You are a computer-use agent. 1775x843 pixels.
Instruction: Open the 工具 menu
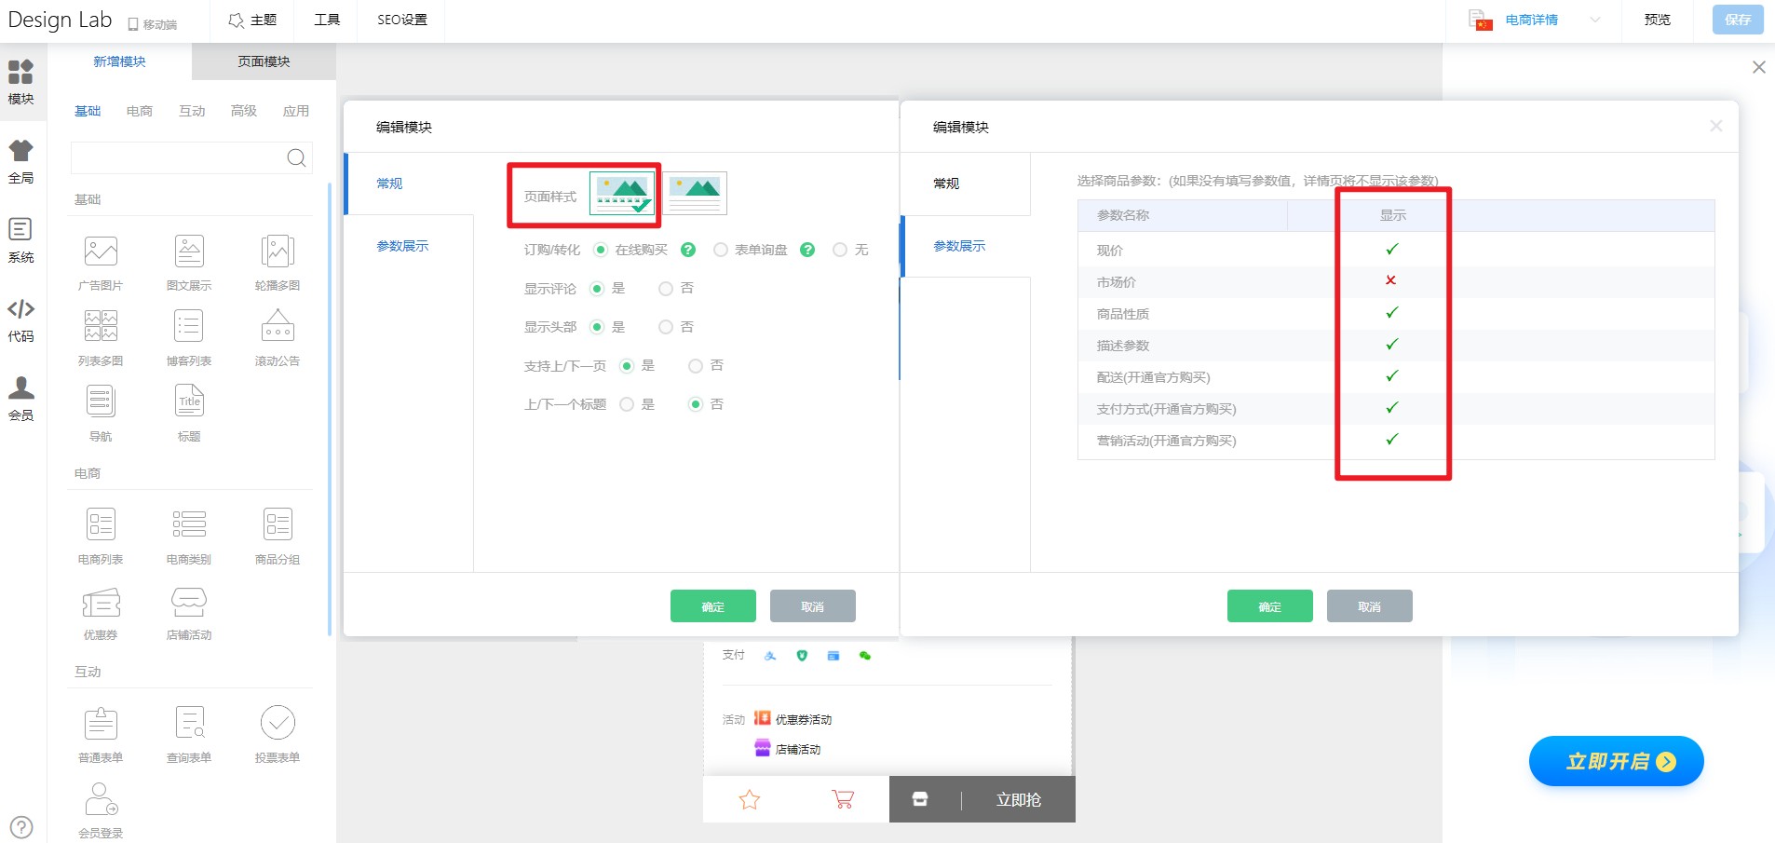[327, 20]
